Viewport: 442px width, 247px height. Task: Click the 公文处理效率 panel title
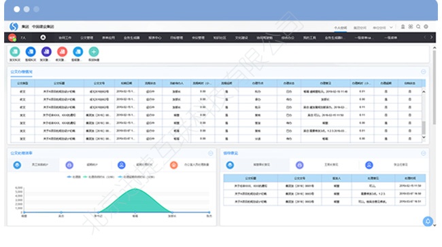[22, 153]
